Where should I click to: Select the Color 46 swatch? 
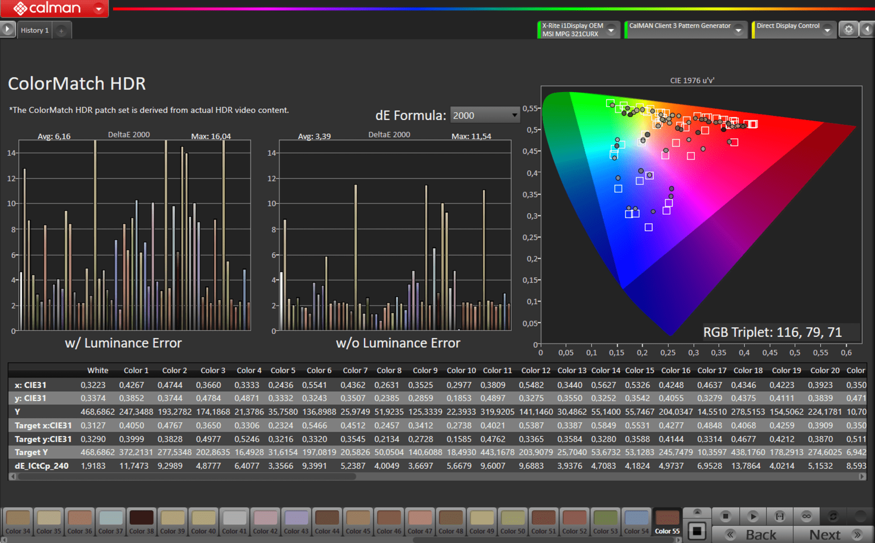(389, 522)
